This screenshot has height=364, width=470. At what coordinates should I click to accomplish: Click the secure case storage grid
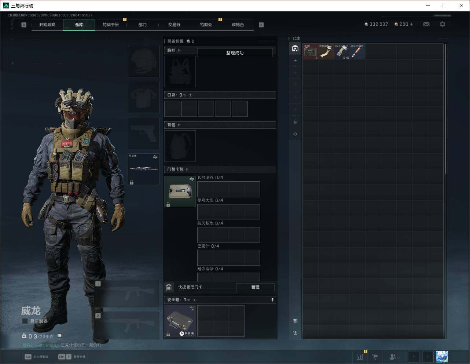(221, 321)
